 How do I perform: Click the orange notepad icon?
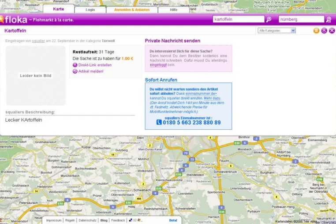pos(316,31)
